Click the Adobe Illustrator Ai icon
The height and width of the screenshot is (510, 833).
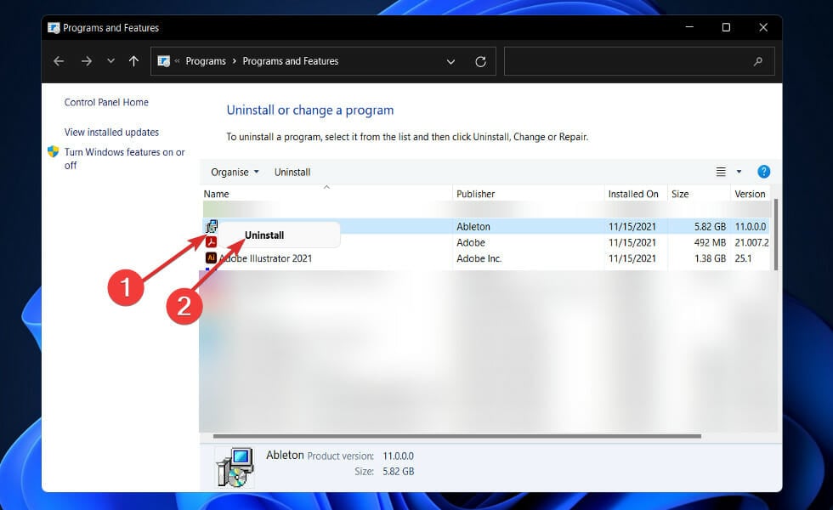(211, 258)
